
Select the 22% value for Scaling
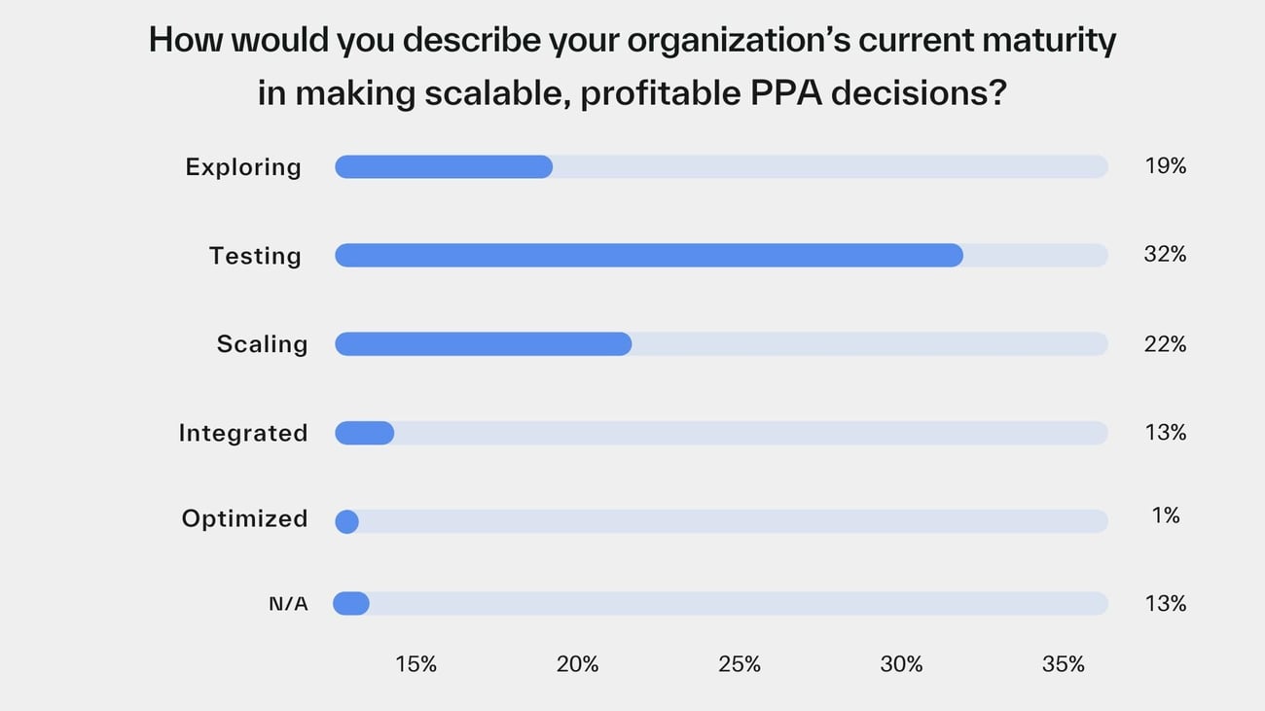[x=1165, y=344]
